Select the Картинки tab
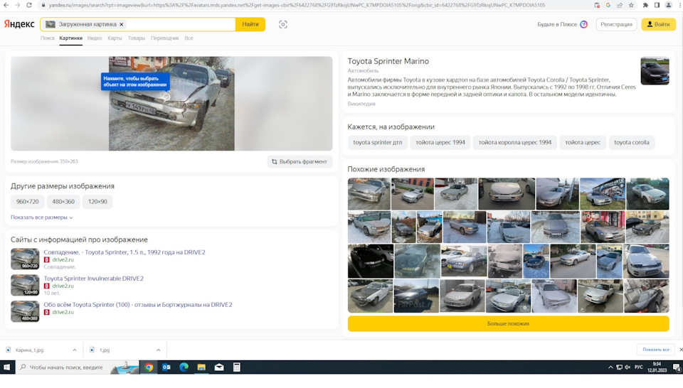The width and height of the screenshot is (683, 388). pos(70,38)
